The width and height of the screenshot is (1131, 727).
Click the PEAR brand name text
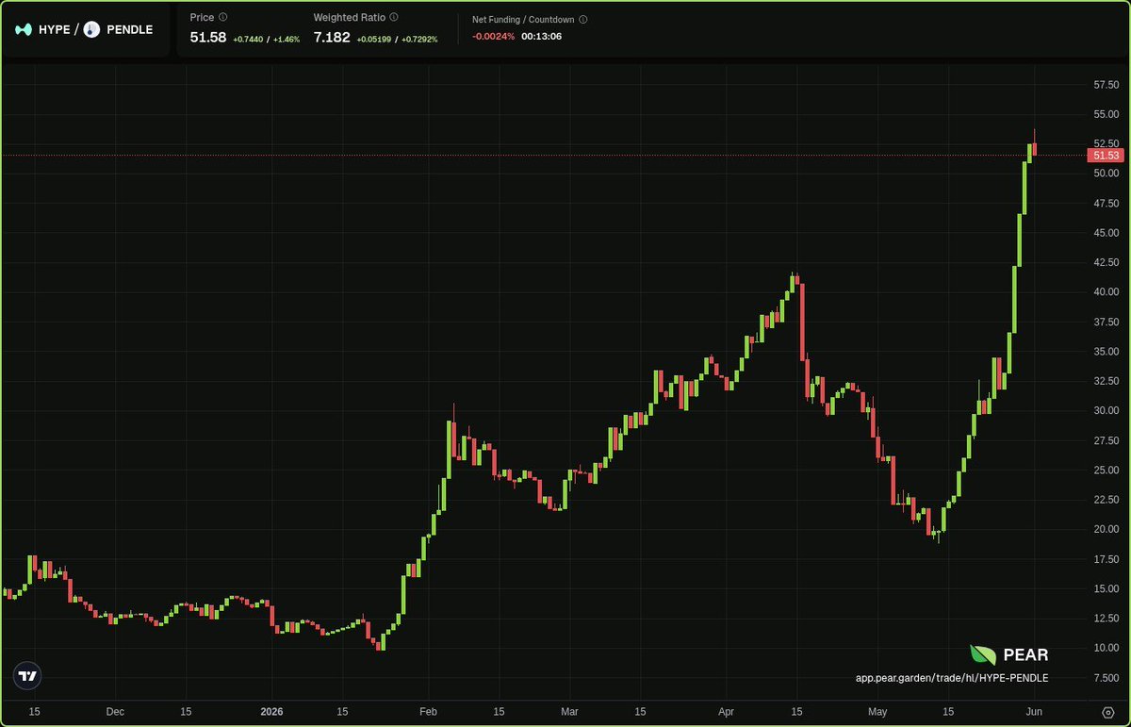point(1025,655)
